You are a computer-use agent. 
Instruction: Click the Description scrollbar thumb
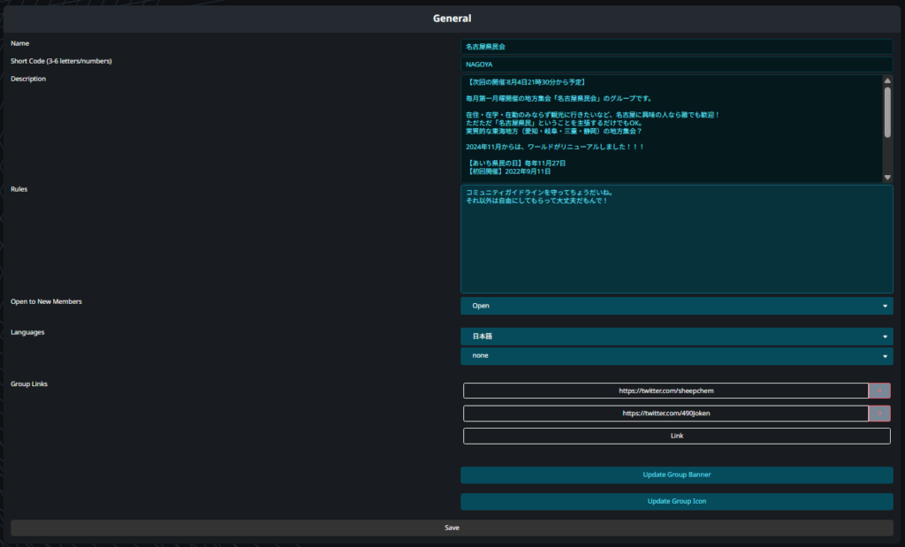[887, 111]
